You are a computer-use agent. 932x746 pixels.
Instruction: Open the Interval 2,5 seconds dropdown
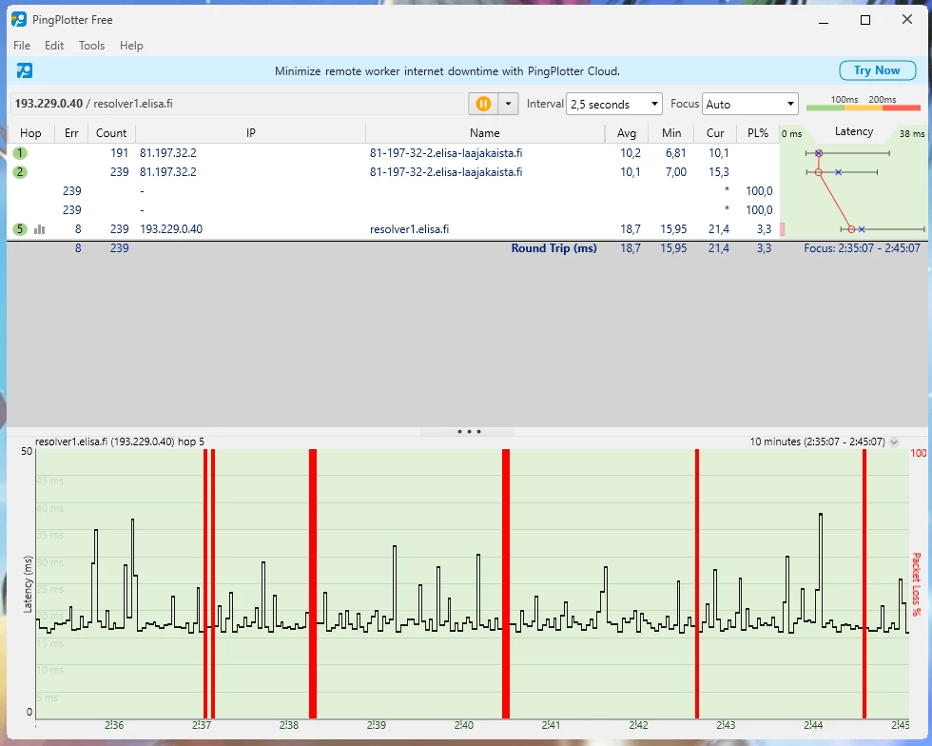[x=614, y=104]
